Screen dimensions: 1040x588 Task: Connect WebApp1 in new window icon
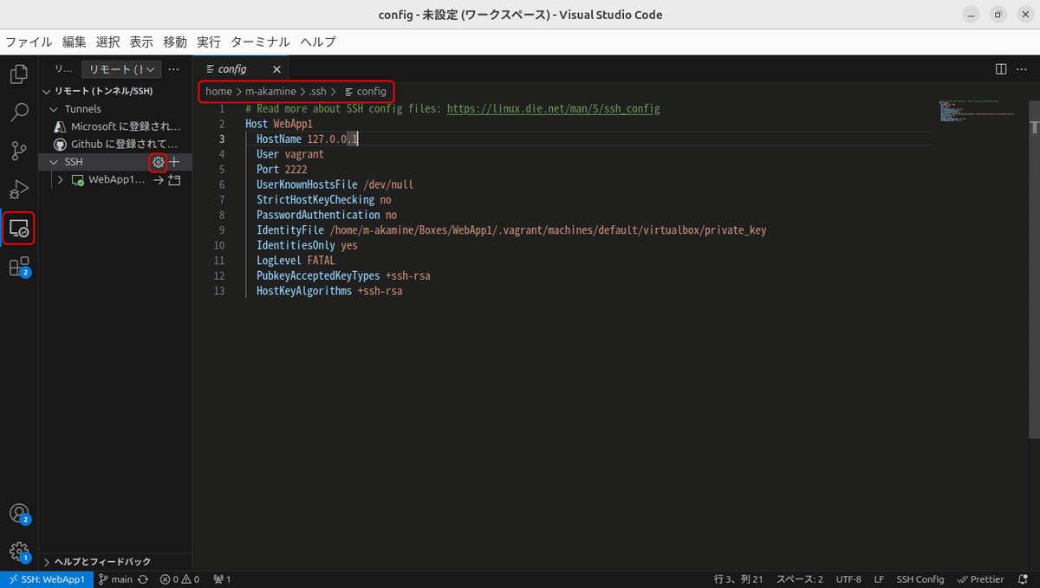coord(174,180)
